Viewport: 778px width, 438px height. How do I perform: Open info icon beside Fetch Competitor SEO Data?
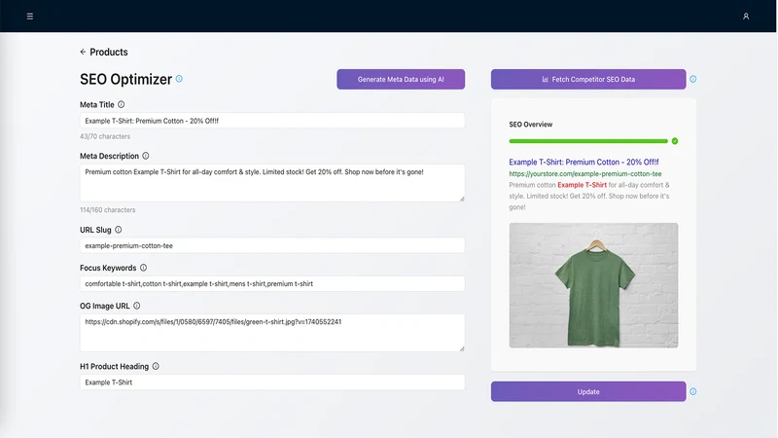[693, 79]
